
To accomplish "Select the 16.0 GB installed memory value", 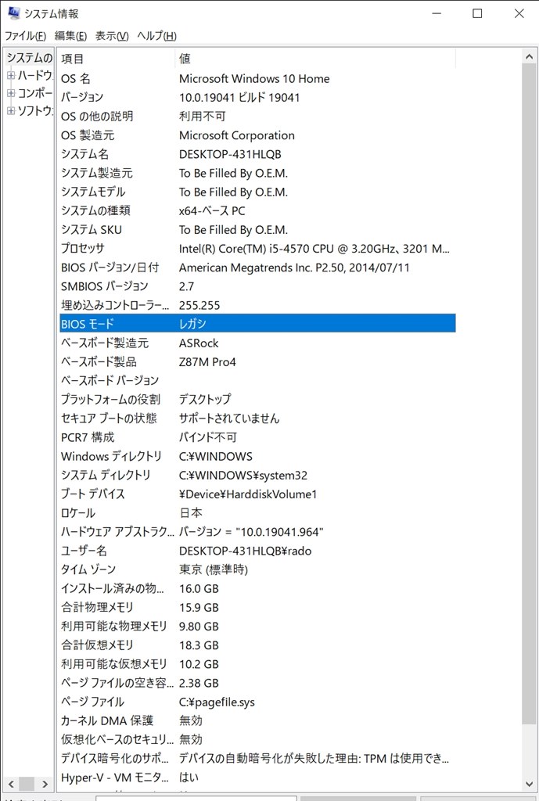I will point(199,588).
